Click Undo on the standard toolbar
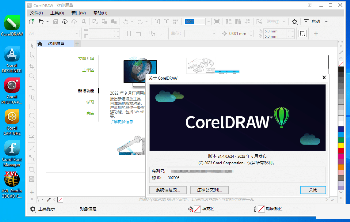This screenshot has width=350, height=222. (125, 21)
